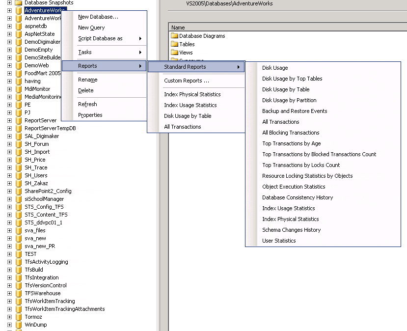
Task: Click the Tables folder icon
Action: point(174,44)
